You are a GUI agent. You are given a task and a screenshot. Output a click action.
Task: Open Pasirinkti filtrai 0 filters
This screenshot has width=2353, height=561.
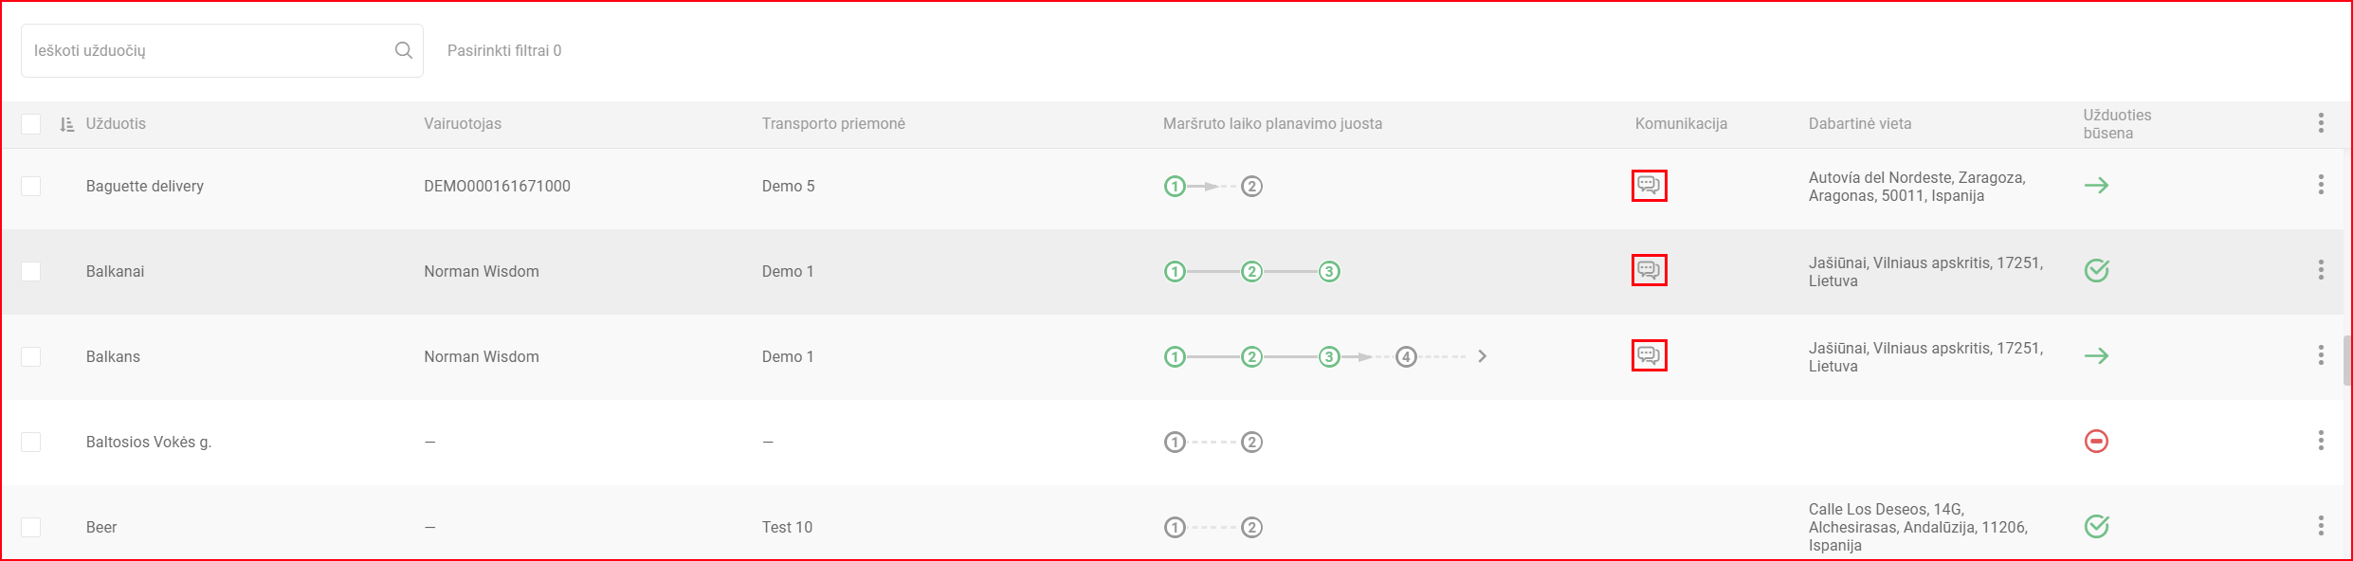(504, 51)
